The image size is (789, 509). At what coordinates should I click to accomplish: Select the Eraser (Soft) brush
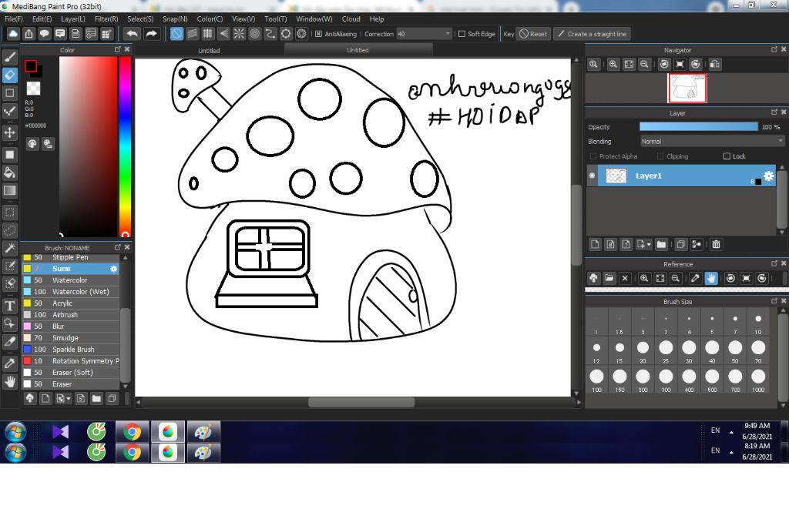pyautogui.click(x=70, y=373)
